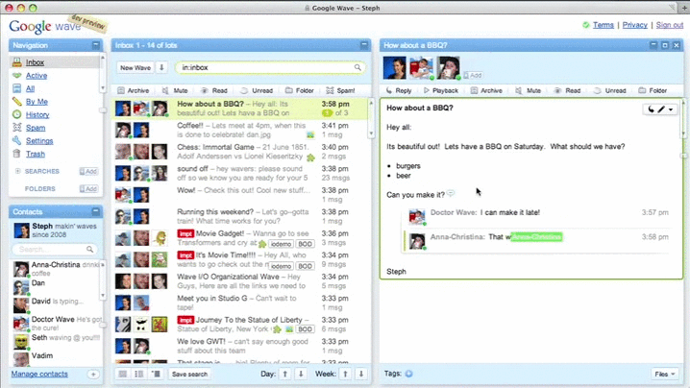Click Week up arrow button
Screen dimensions: 690x388
[x=345, y=374]
